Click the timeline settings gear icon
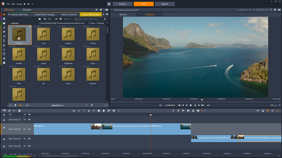The image size is (282, 158). pyautogui.click(x=9, y=111)
